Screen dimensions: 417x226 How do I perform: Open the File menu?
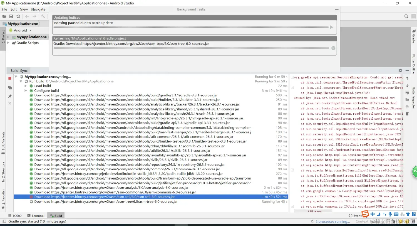pos(4,9)
